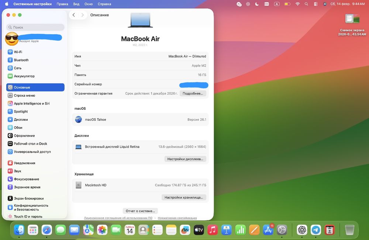Open the software license agreement link

point(118,218)
